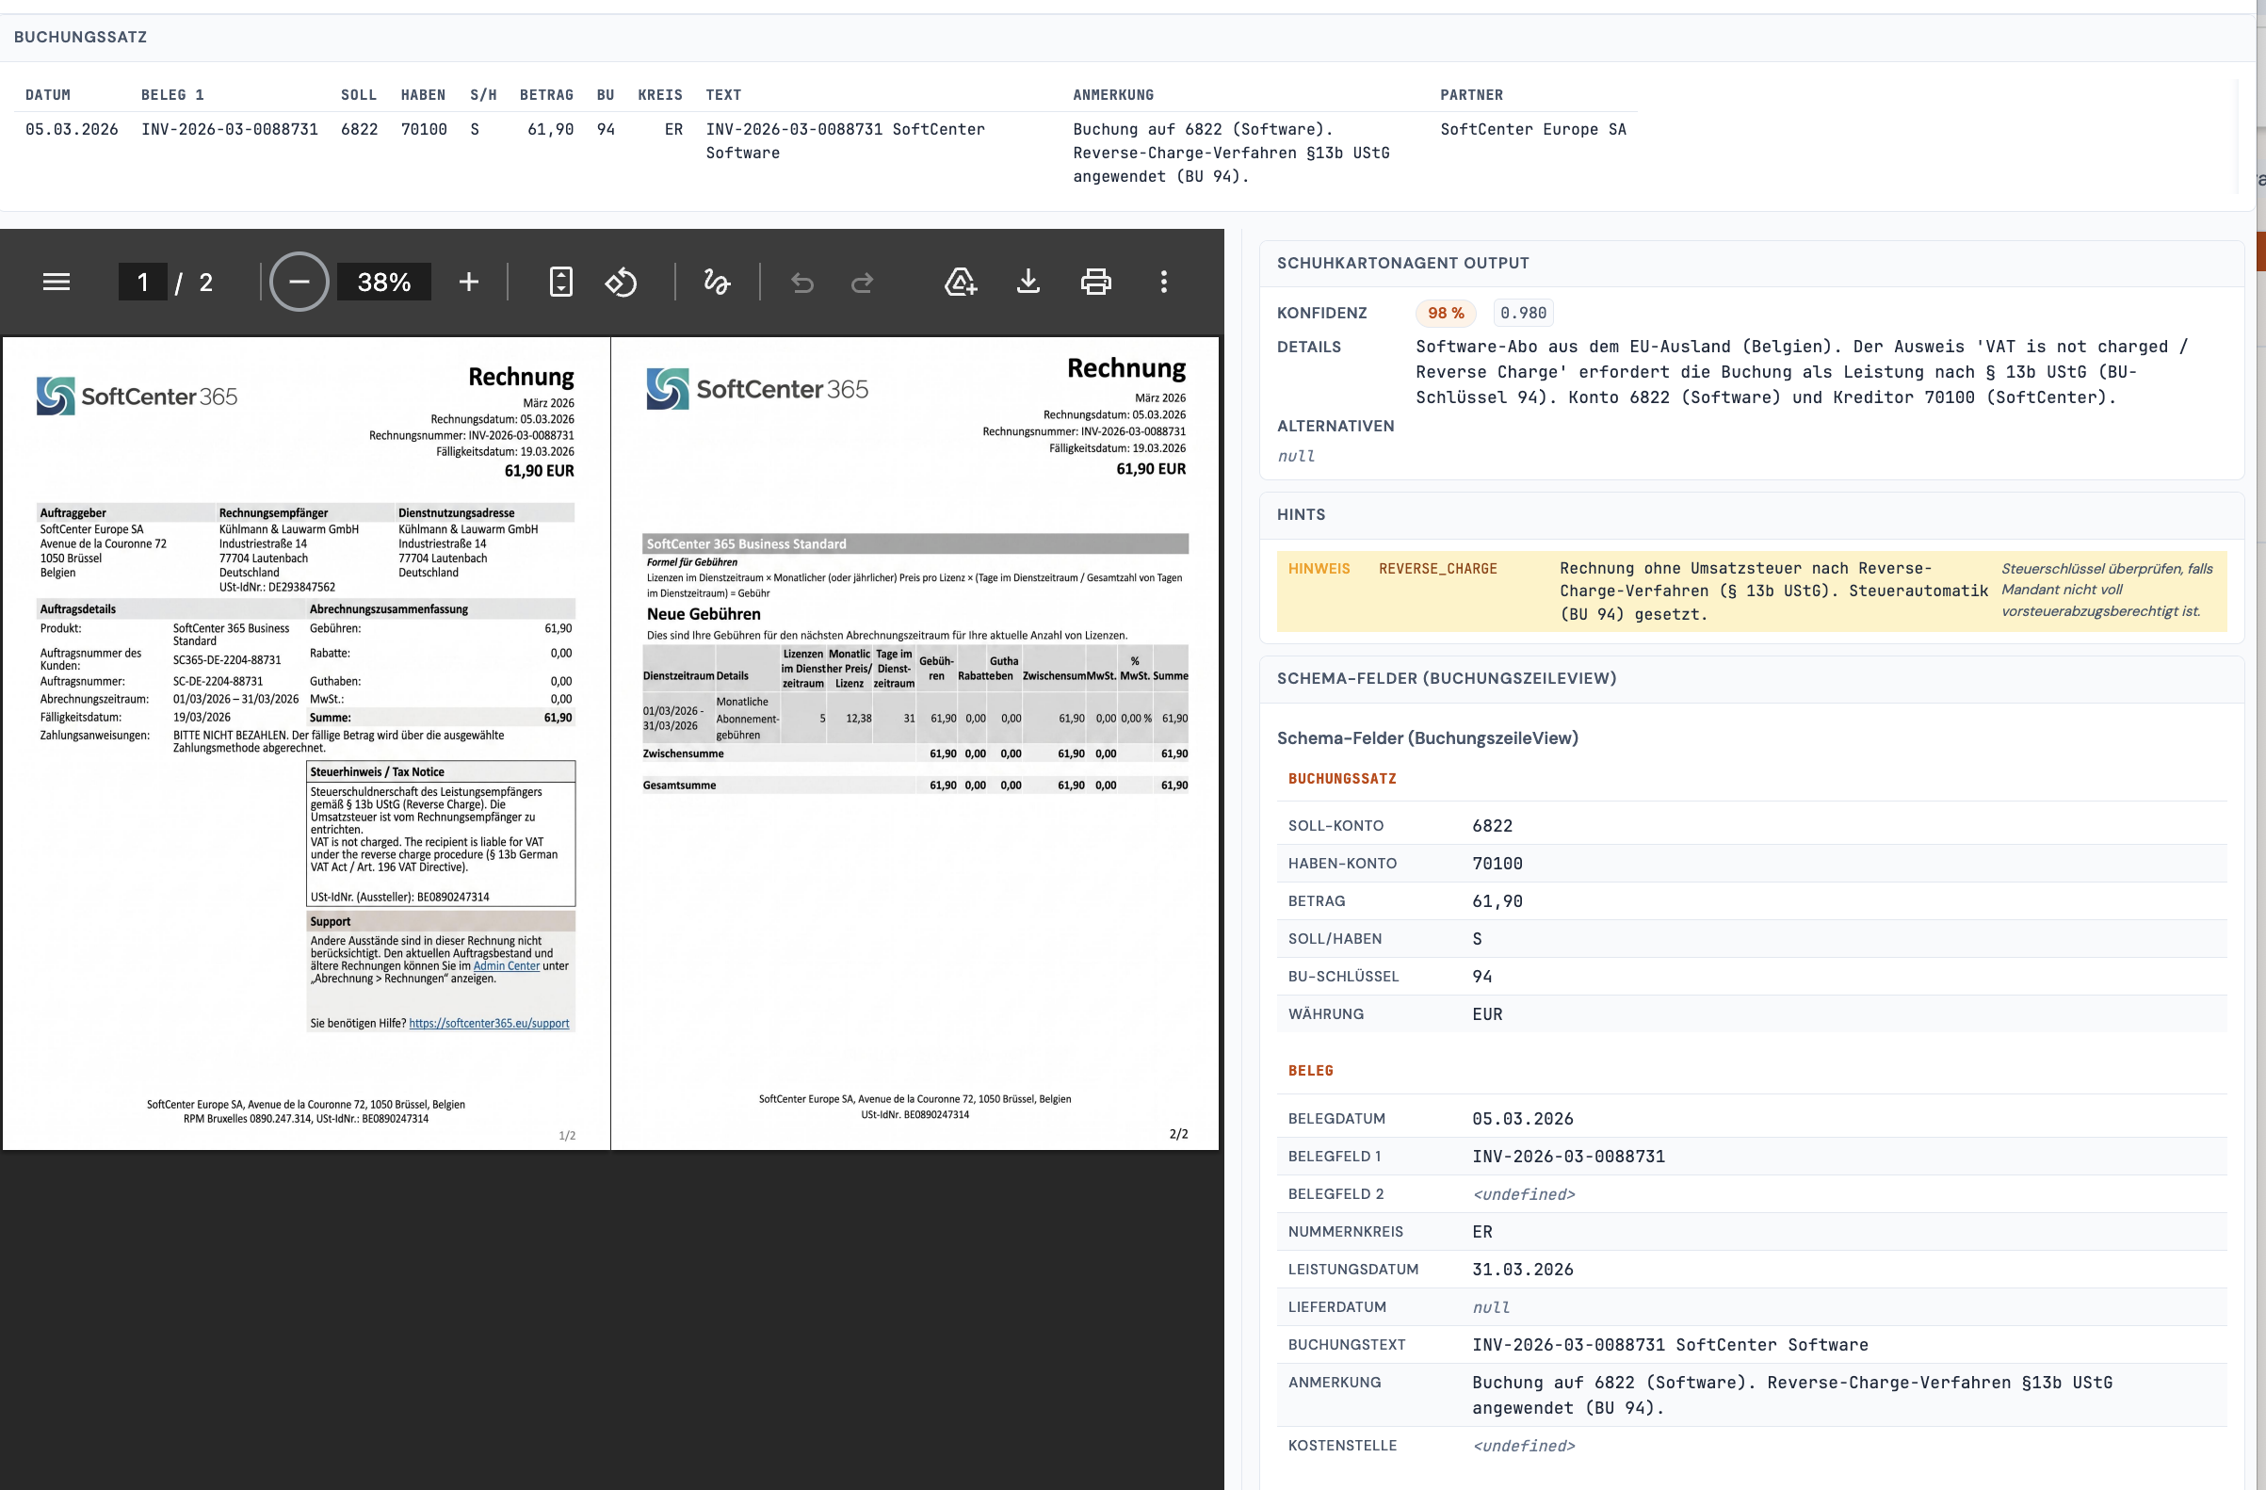Click the SOLL-KONTO value 6822
This screenshot has width=2266, height=1490.
pos(1492,826)
